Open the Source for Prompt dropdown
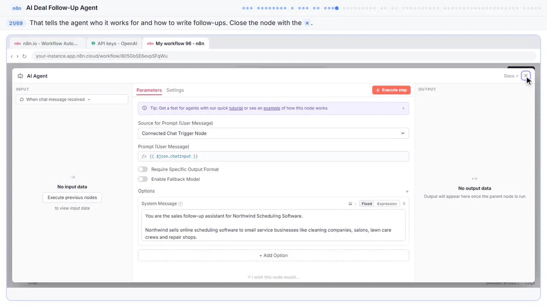Screen dimensions: 547x307 tap(273, 133)
